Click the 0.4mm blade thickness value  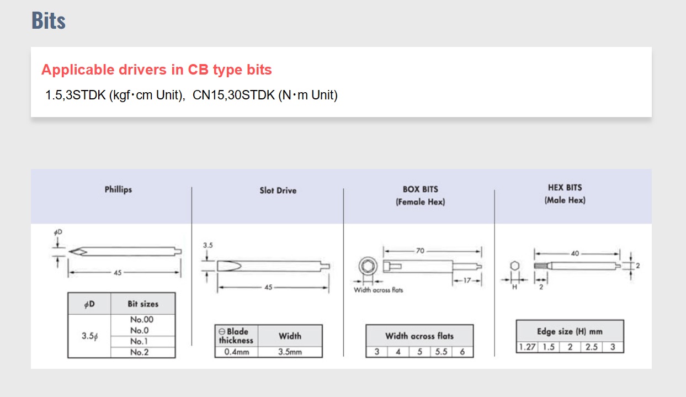[x=236, y=352]
